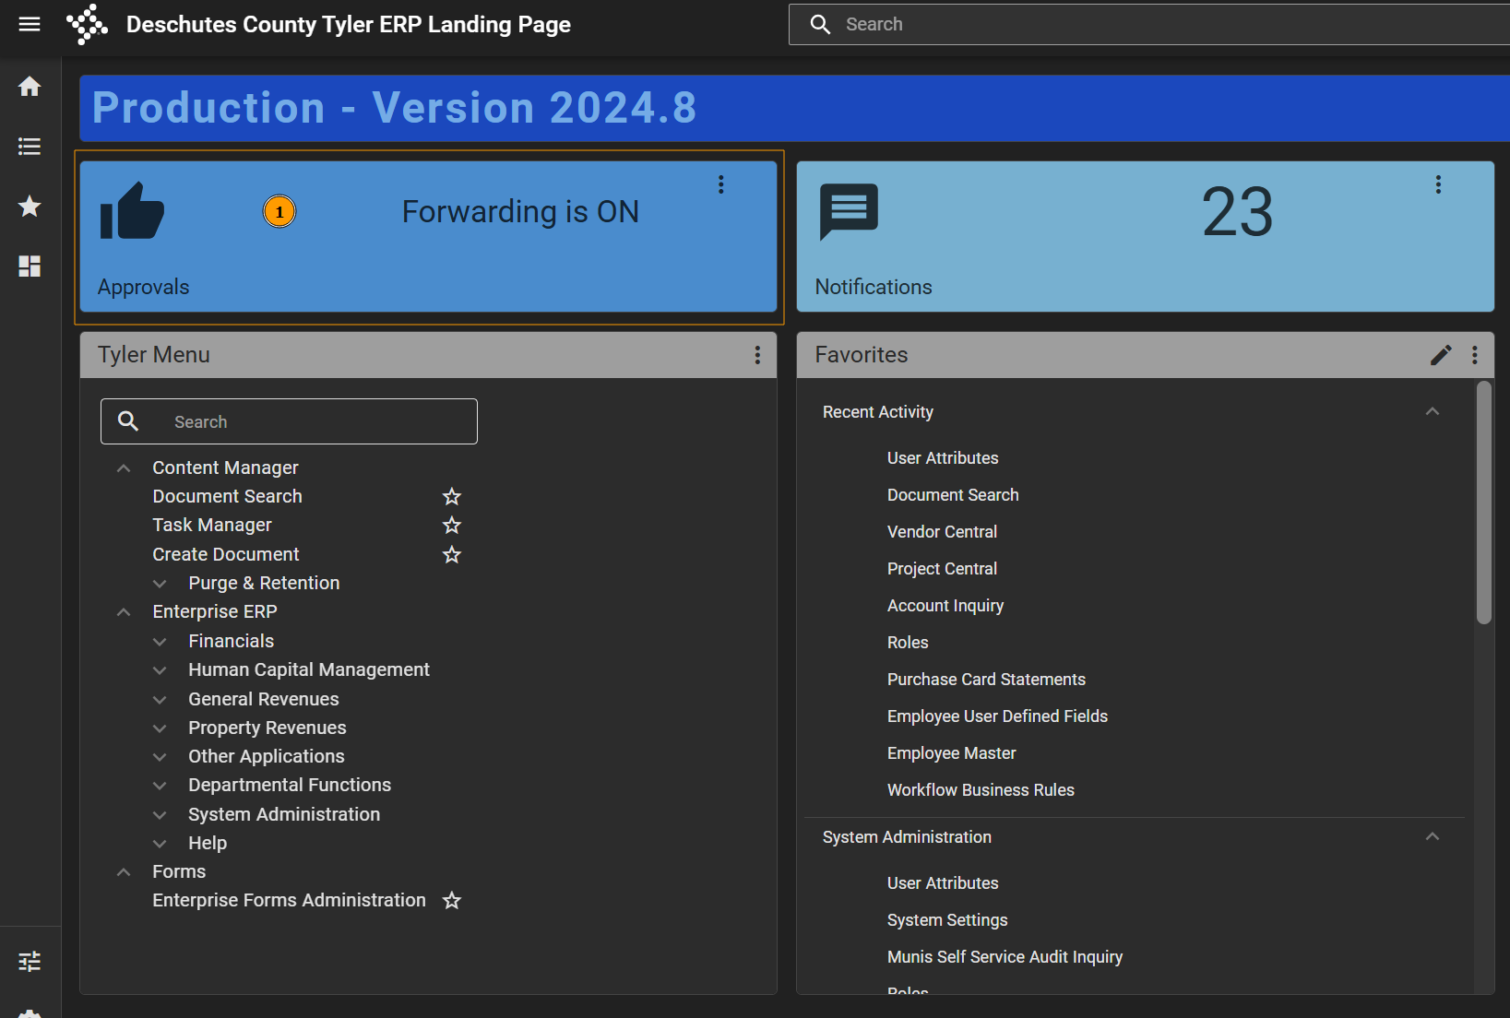Screen dimensions: 1510x1018
Task: Click the magnifier icon in top search
Action: (820, 24)
